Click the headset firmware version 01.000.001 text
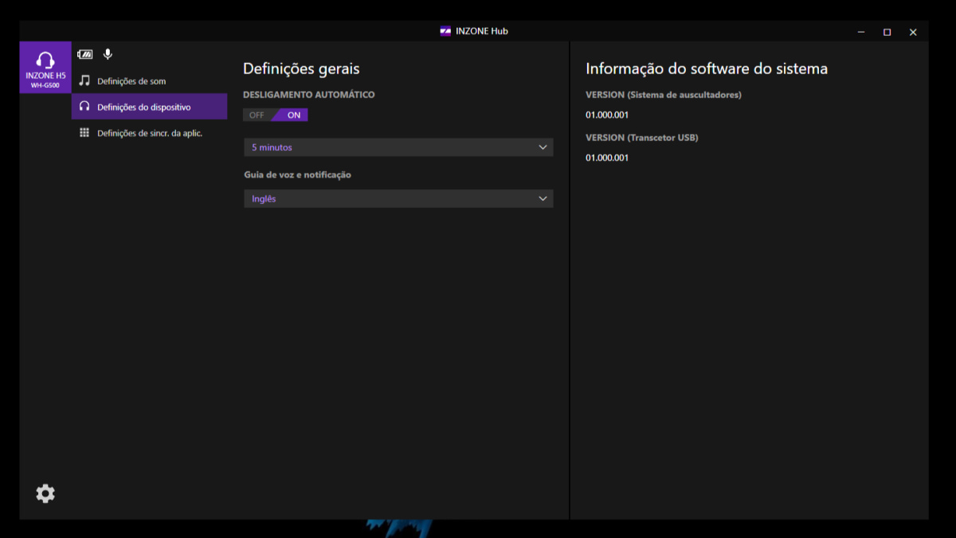 607,115
